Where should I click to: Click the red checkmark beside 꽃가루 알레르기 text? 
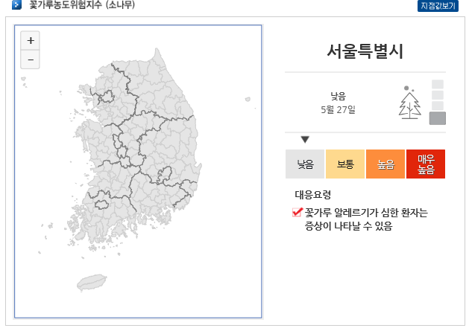[298, 212]
